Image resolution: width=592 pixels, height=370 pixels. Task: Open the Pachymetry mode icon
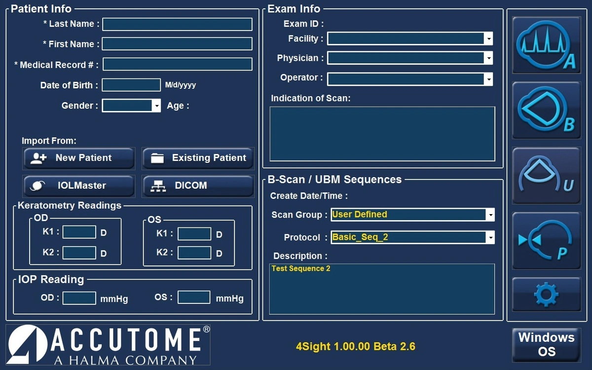coord(546,240)
